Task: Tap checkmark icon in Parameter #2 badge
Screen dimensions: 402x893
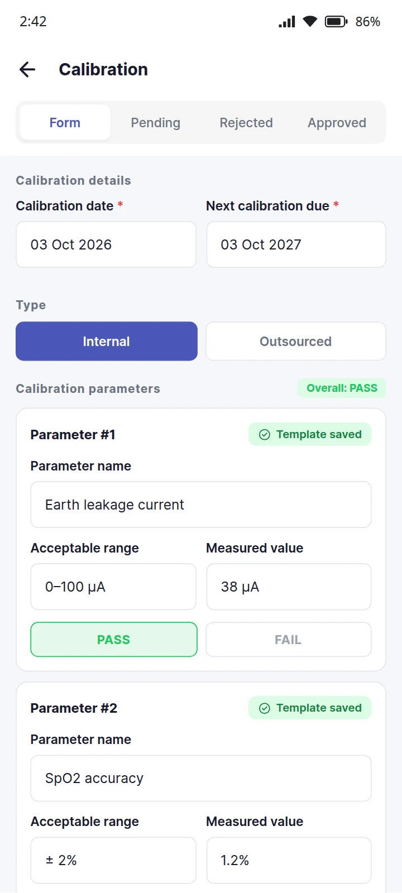Action: click(265, 708)
